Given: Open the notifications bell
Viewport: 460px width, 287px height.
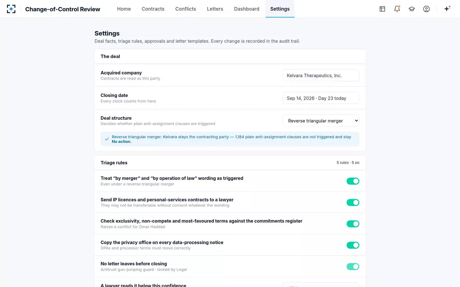Looking at the screenshot, I should pyautogui.click(x=397, y=9).
